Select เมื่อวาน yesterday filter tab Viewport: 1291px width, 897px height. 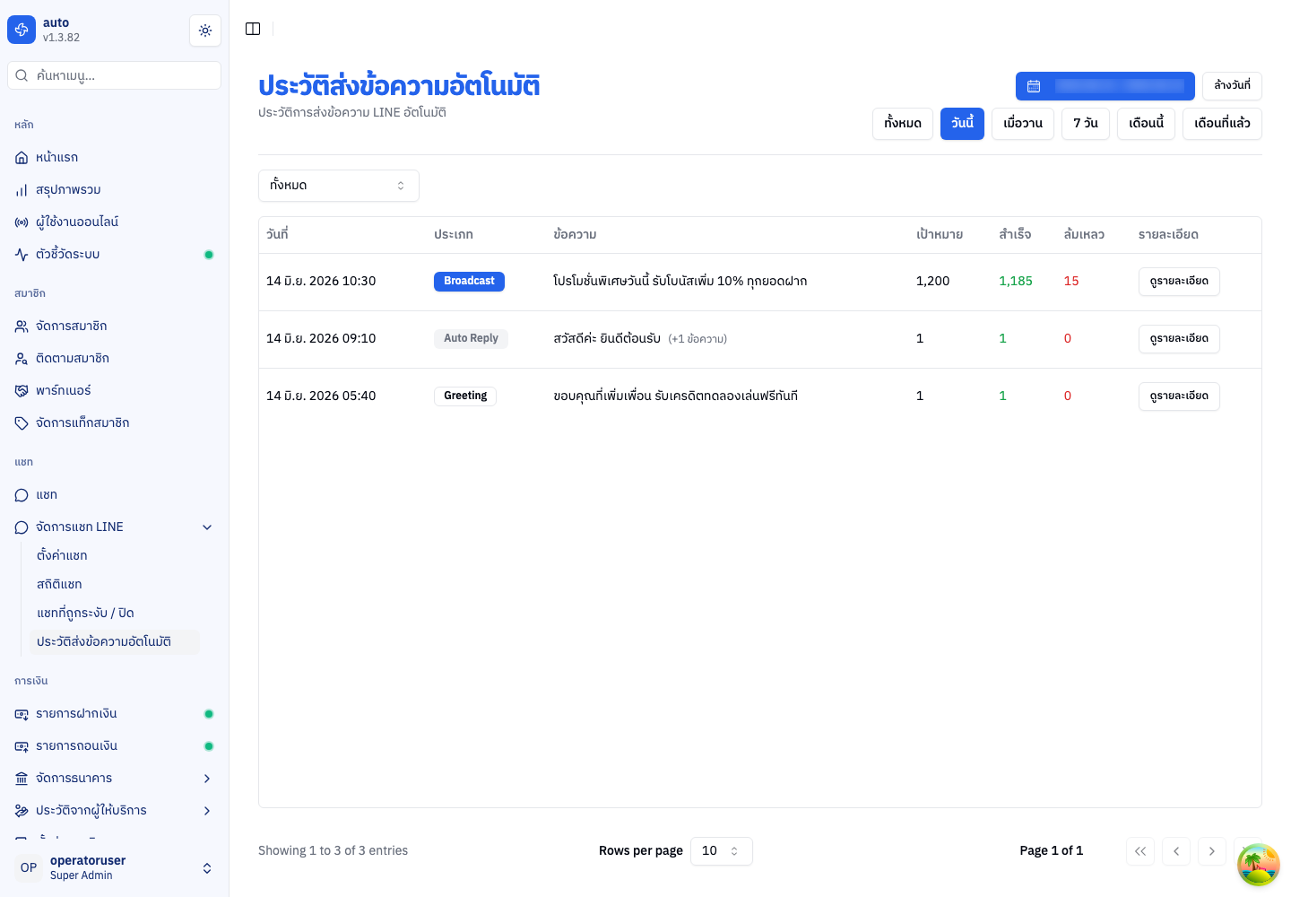click(x=1023, y=124)
